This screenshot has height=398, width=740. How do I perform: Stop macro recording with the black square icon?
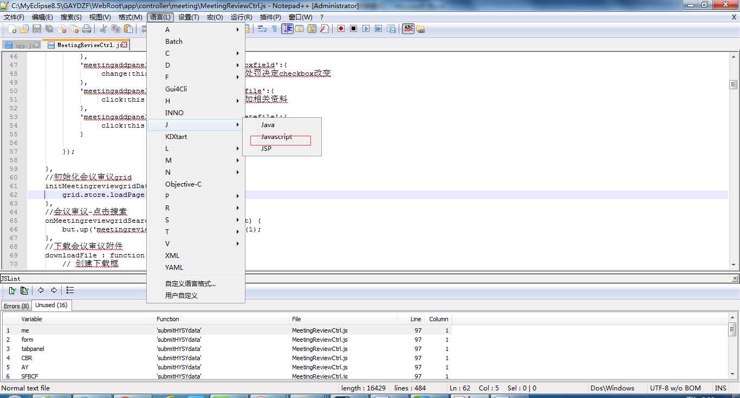click(x=353, y=29)
